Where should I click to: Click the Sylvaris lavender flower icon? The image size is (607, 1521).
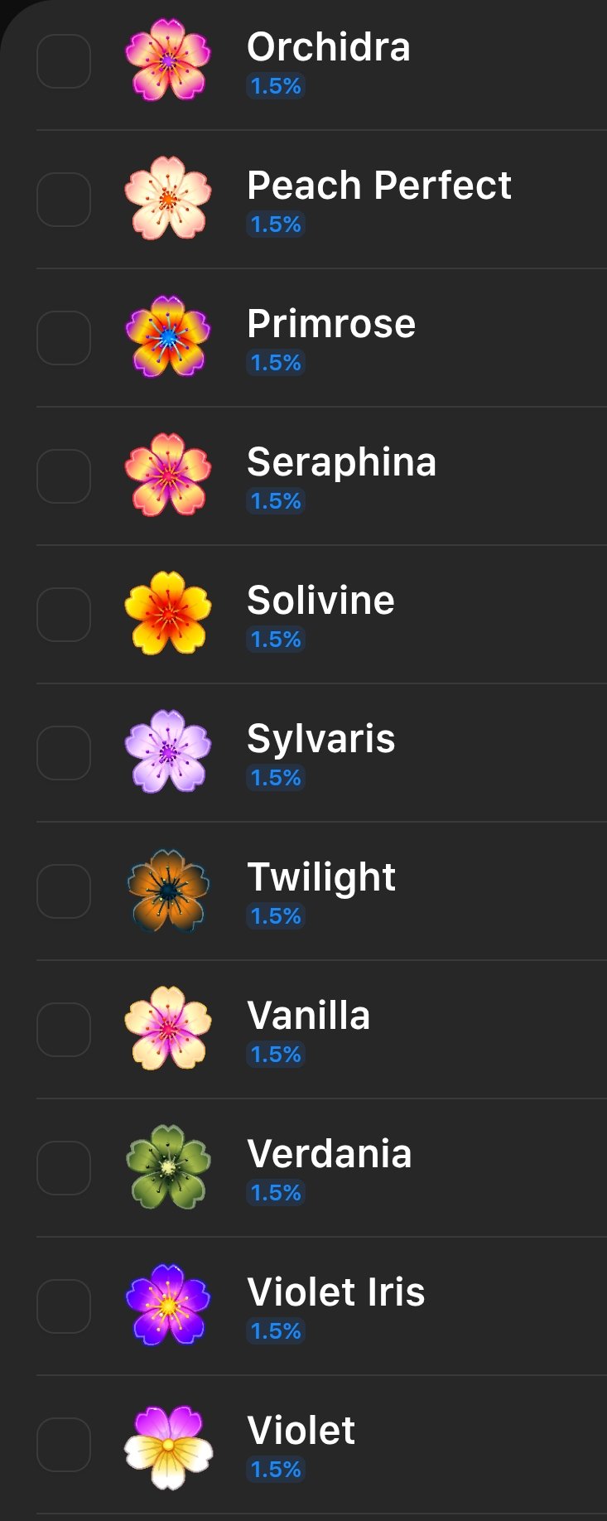(x=168, y=752)
